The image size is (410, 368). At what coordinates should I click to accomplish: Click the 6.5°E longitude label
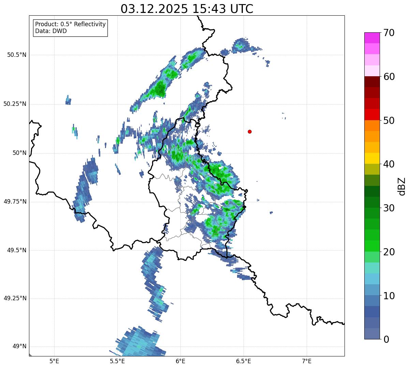coord(244,361)
